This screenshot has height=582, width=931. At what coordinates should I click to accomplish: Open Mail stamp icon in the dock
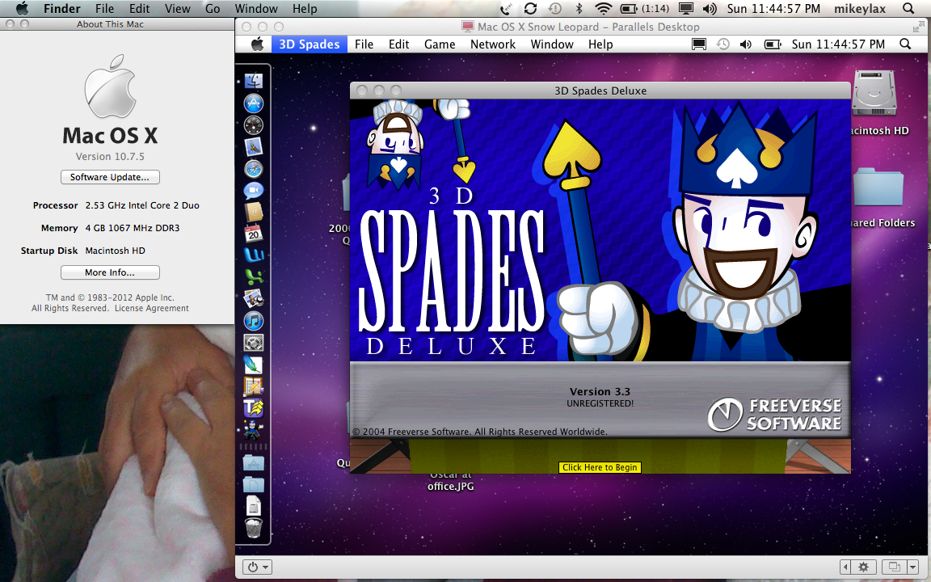point(254,146)
